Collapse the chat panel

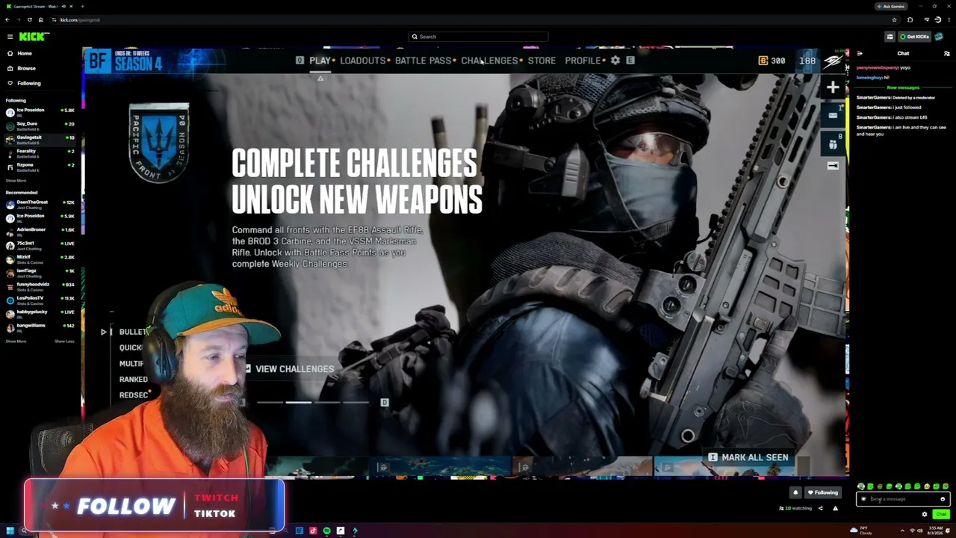(x=860, y=54)
